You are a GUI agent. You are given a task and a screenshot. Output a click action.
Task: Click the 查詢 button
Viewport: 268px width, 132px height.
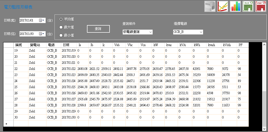click(98, 29)
